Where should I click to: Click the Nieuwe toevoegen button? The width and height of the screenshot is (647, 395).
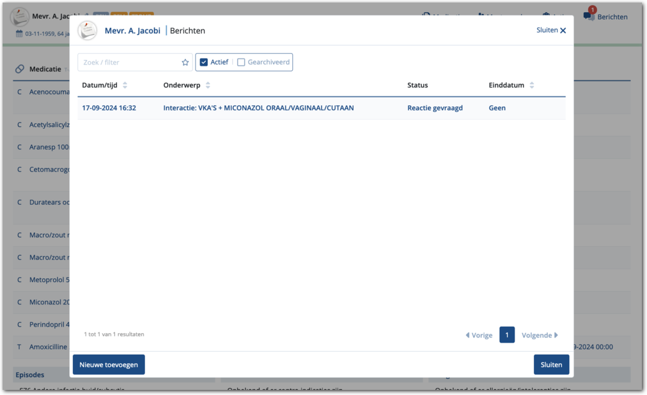click(109, 364)
